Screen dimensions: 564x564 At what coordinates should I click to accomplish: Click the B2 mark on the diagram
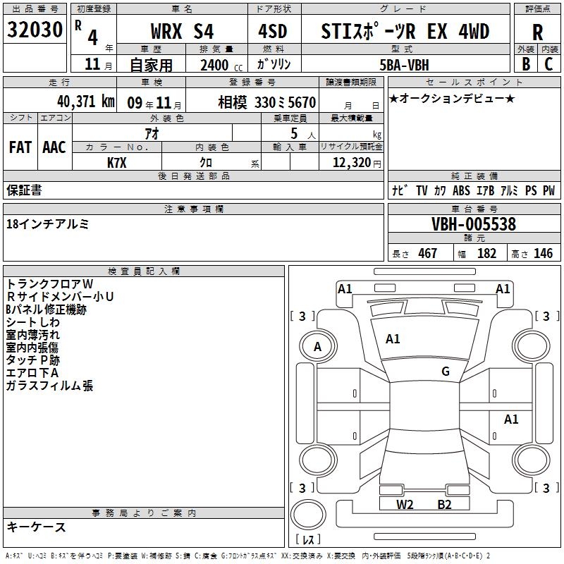click(444, 504)
